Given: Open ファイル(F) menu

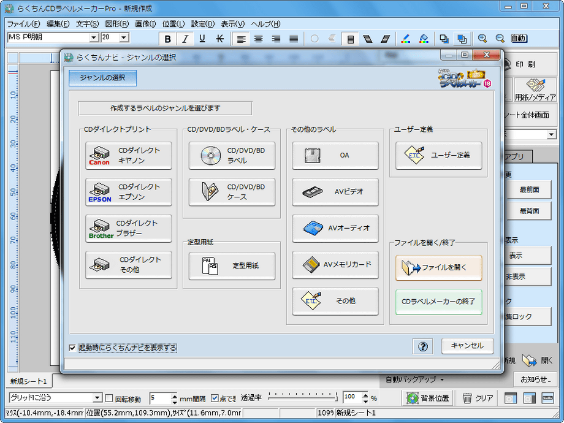Looking at the screenshot, I should [24, 24].
